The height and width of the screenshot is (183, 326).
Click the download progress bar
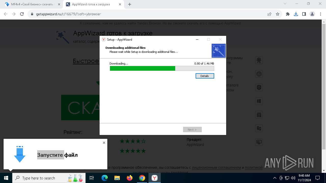(x=162, y=68)
